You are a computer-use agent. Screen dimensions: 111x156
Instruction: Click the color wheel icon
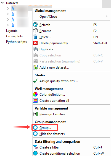click(35, 94)
